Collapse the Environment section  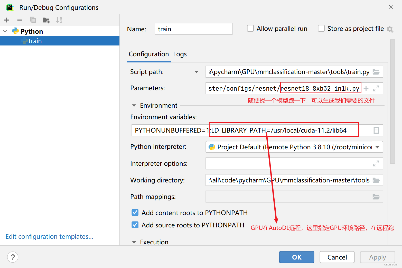tap(134, 106)
